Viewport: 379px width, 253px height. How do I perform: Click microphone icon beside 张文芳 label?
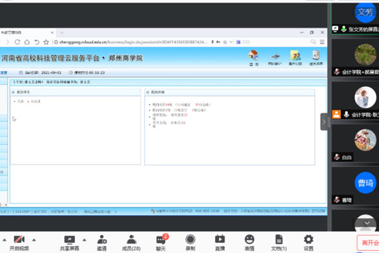click(x=344, y=29)
